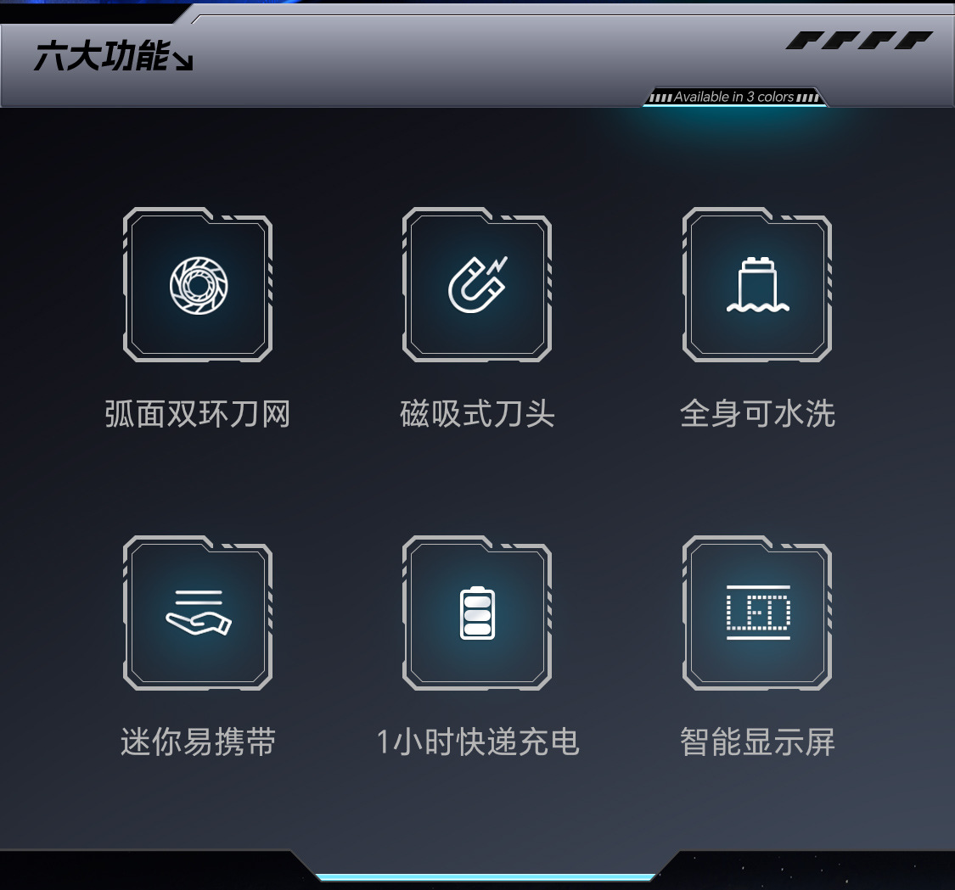Click the magnetic blade head magnet icon

click(477, 285)
